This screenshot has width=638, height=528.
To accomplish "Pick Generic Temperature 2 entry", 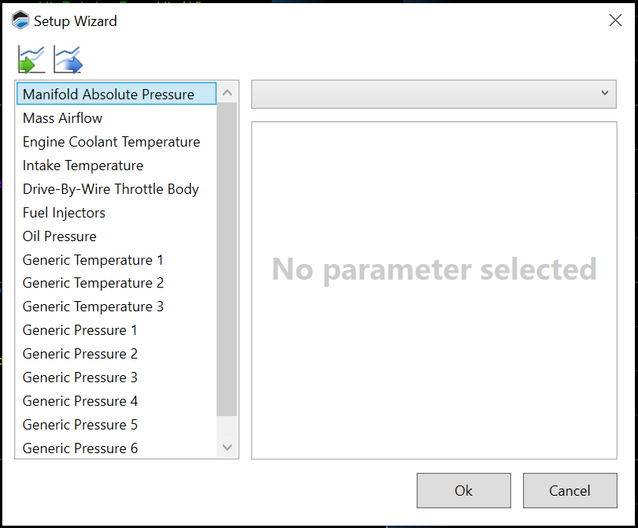I will 93,283.
